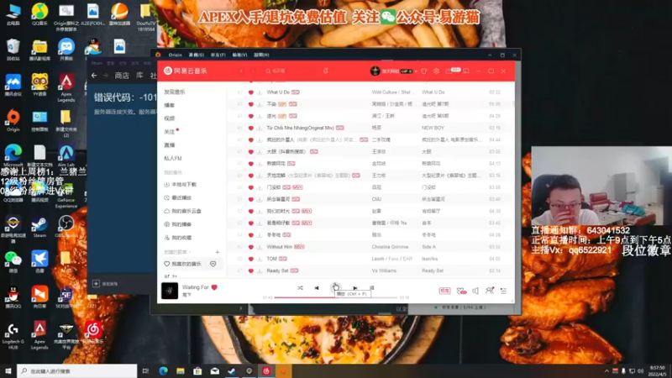Viewport: 672px width, 378px height.
Task: Download the song TOM
Action: tap(260, 259)
